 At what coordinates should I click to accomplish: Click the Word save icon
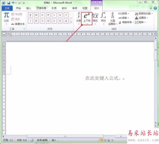(9, 3)
